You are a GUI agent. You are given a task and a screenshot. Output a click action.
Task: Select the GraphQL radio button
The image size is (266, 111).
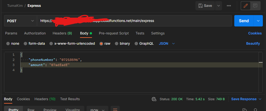[136, 44]
